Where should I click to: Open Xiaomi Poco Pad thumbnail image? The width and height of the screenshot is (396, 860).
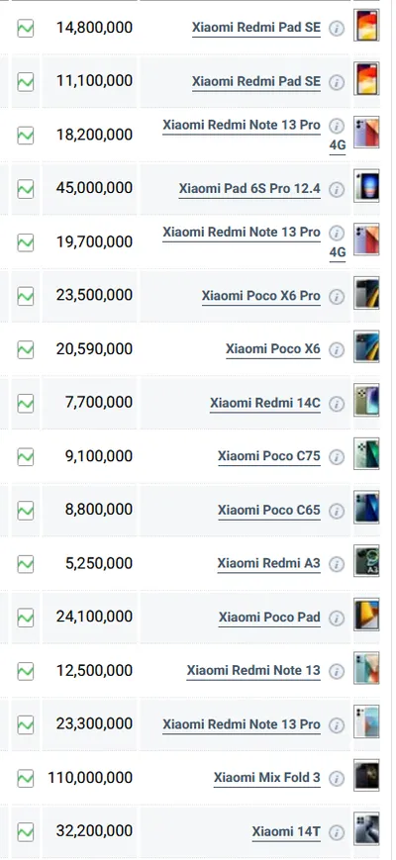tap(366, 615)
